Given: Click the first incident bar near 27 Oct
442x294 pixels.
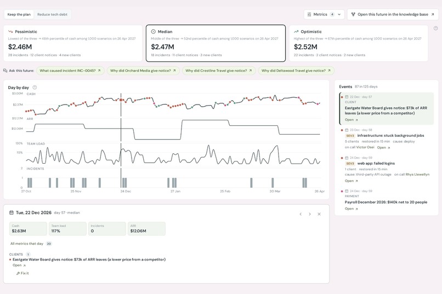Looking at the screenshot, I should point(29,183).
